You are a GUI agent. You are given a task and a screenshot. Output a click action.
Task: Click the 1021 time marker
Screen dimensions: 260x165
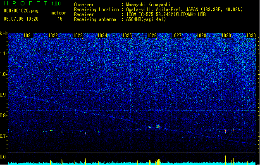(28, 35)
